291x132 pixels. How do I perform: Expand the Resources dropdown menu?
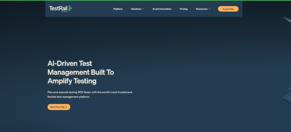point(202,9)
